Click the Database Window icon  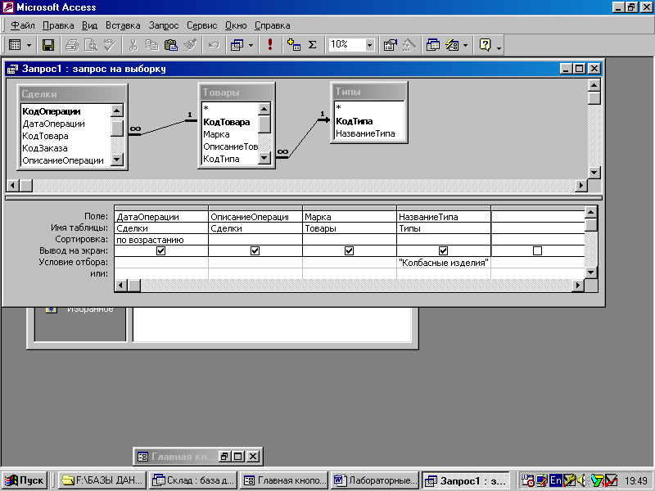(433, 45)
